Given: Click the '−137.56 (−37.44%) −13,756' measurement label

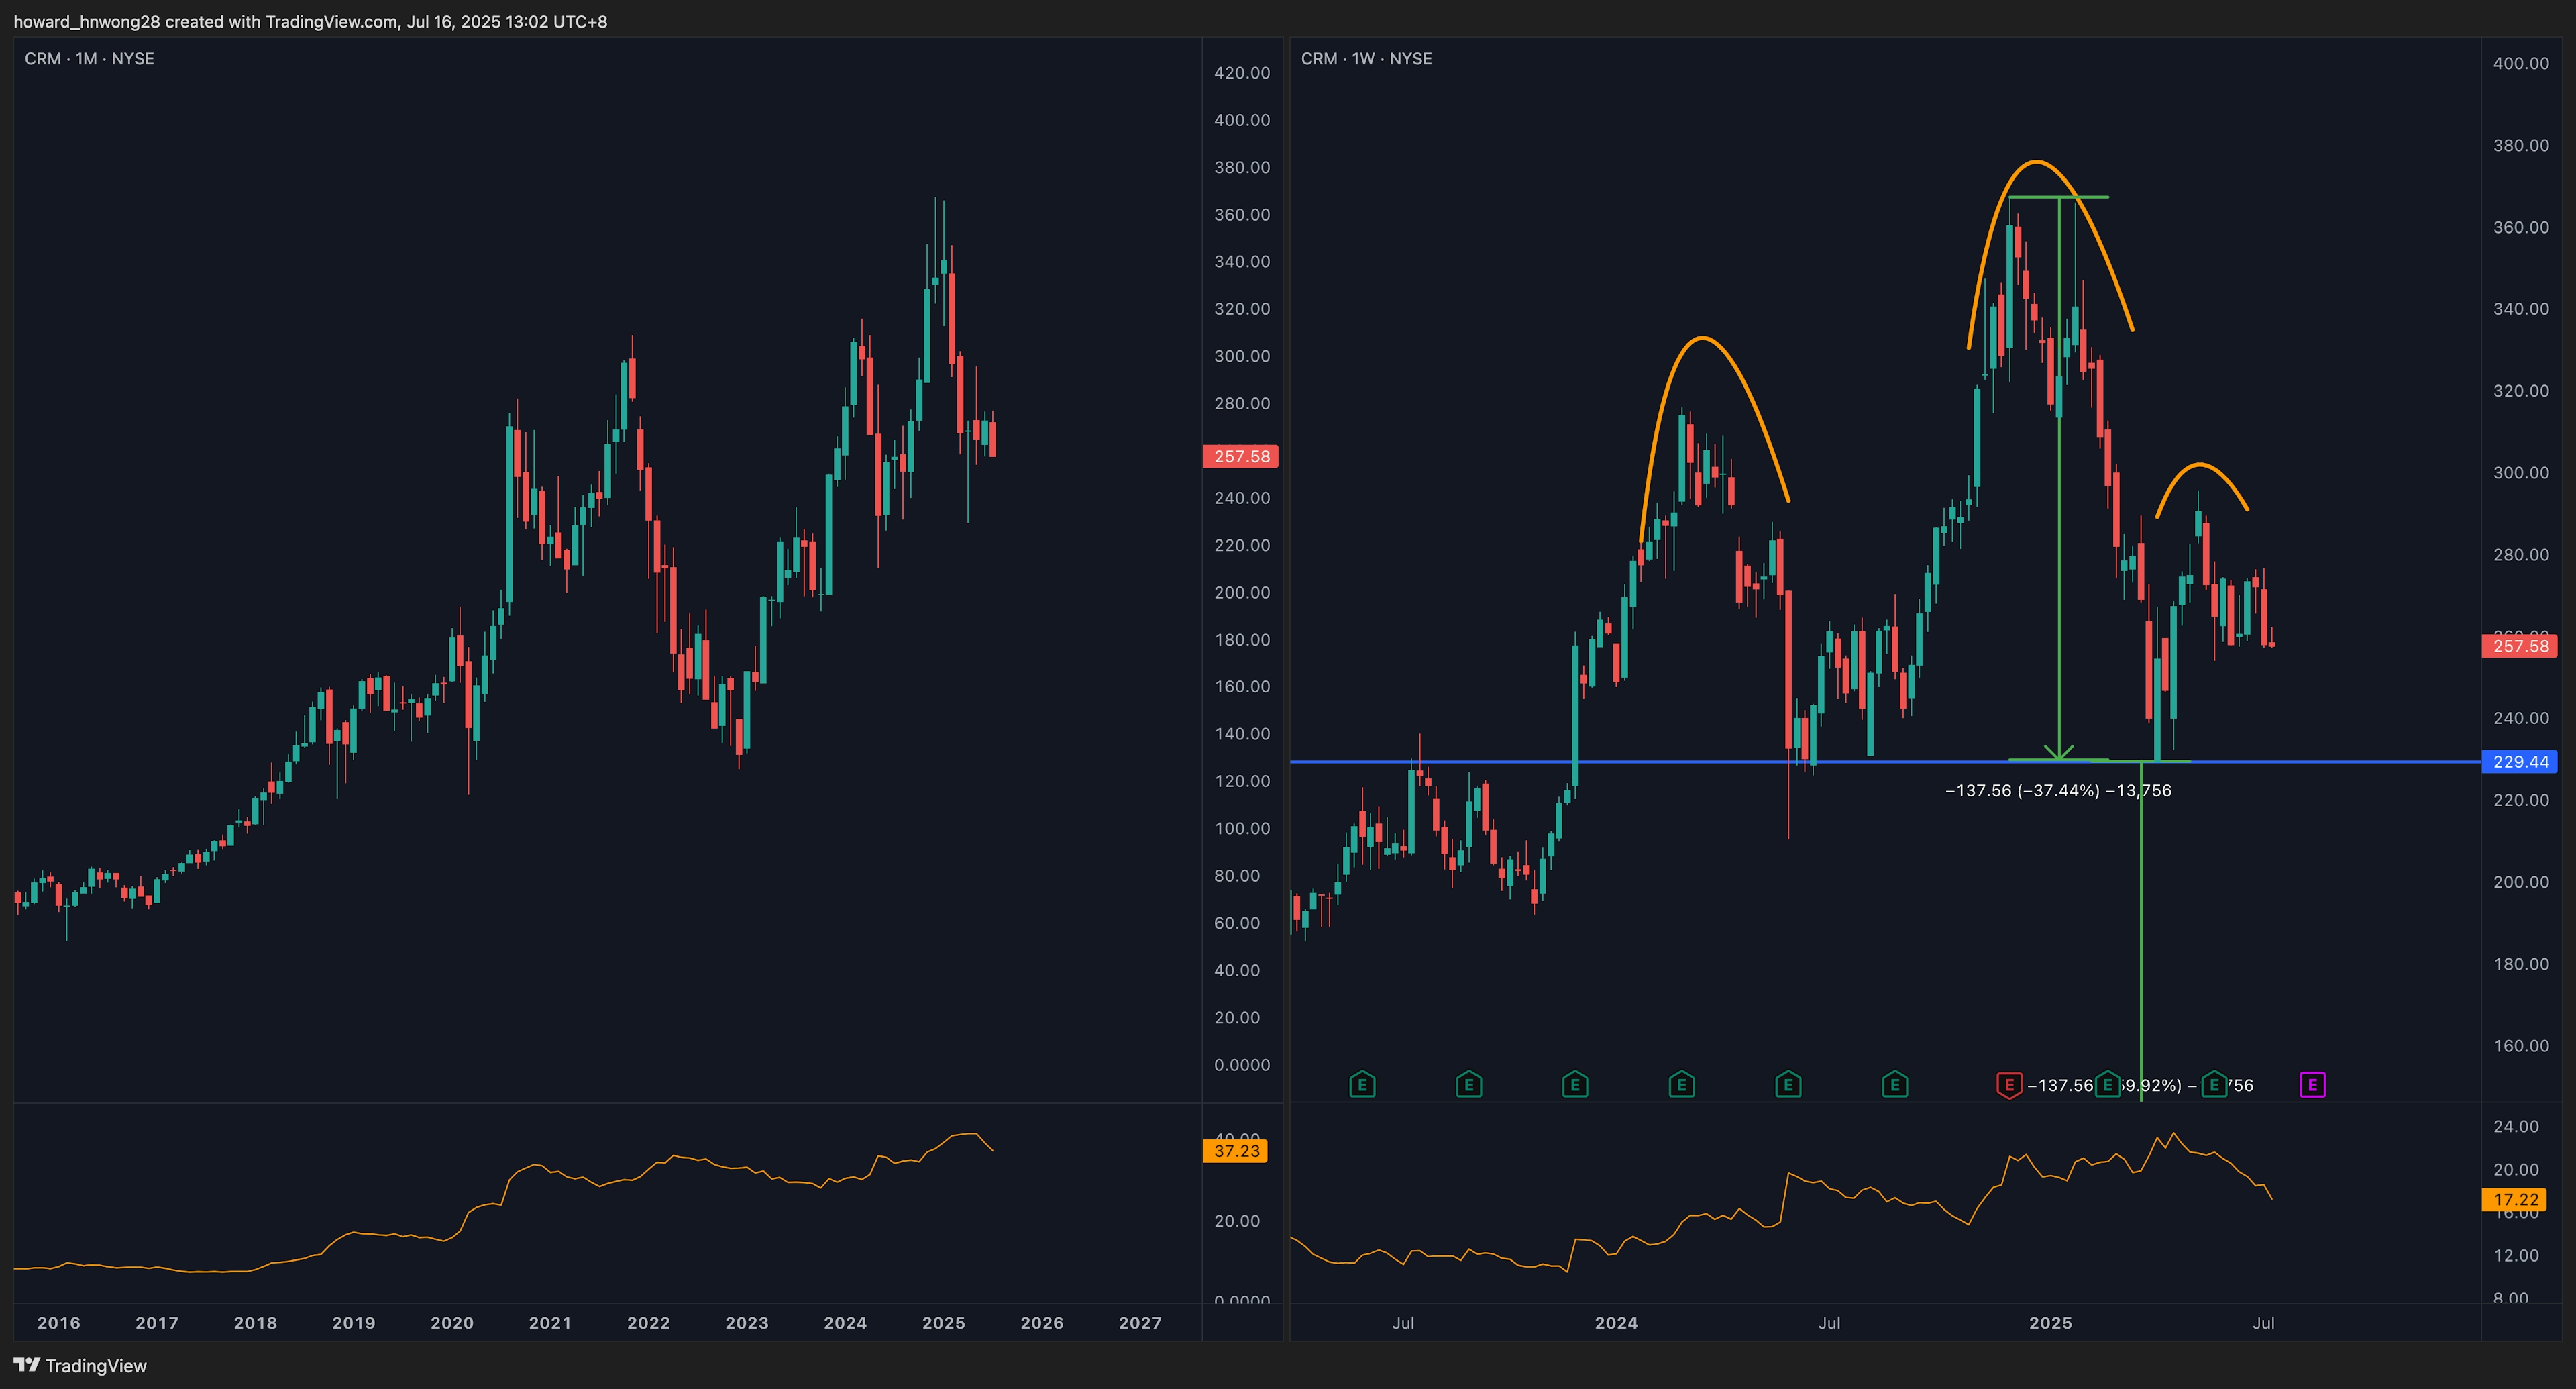Looking at the screenshot, I should click(x=2058, y=791).
